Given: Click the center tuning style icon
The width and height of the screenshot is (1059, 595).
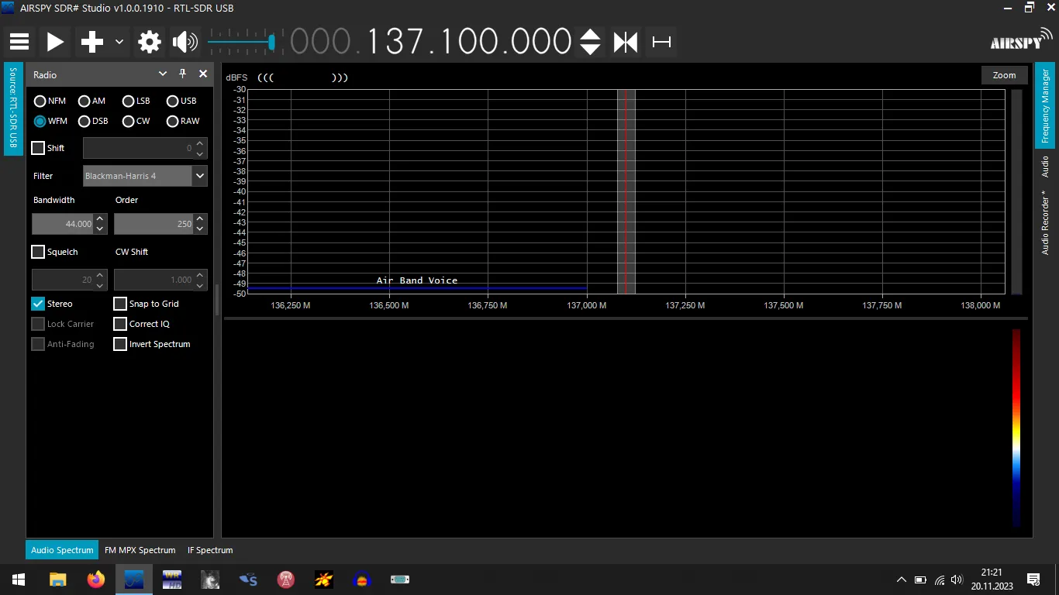Looking at the screenshot, I should point(626,42).
